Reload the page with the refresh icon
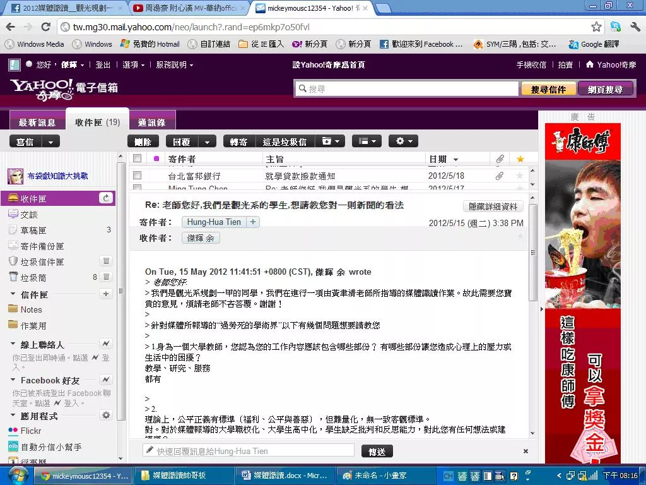Image resolution: width=646 pixels, height=485 pixels. tap(45, 27)
